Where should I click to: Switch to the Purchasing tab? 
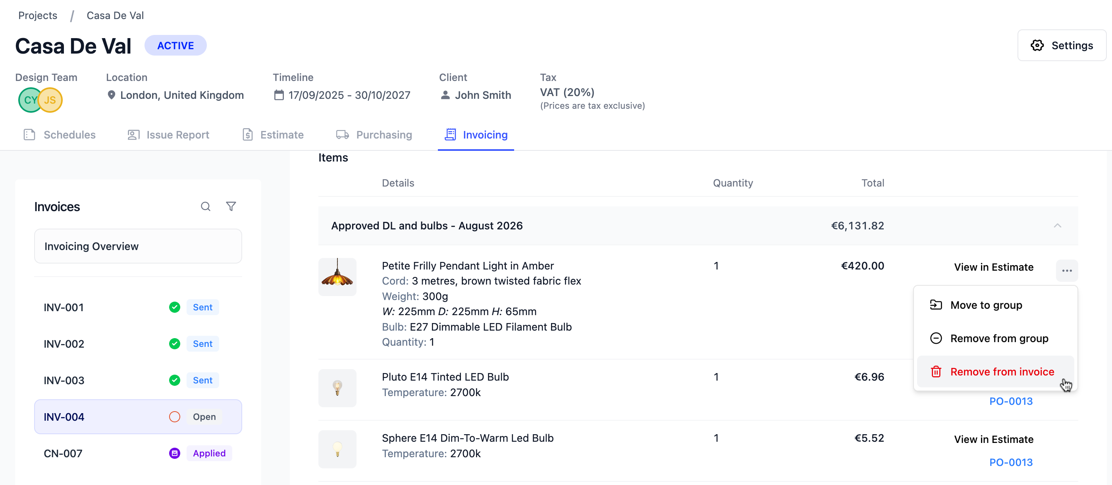click(374, 135)
